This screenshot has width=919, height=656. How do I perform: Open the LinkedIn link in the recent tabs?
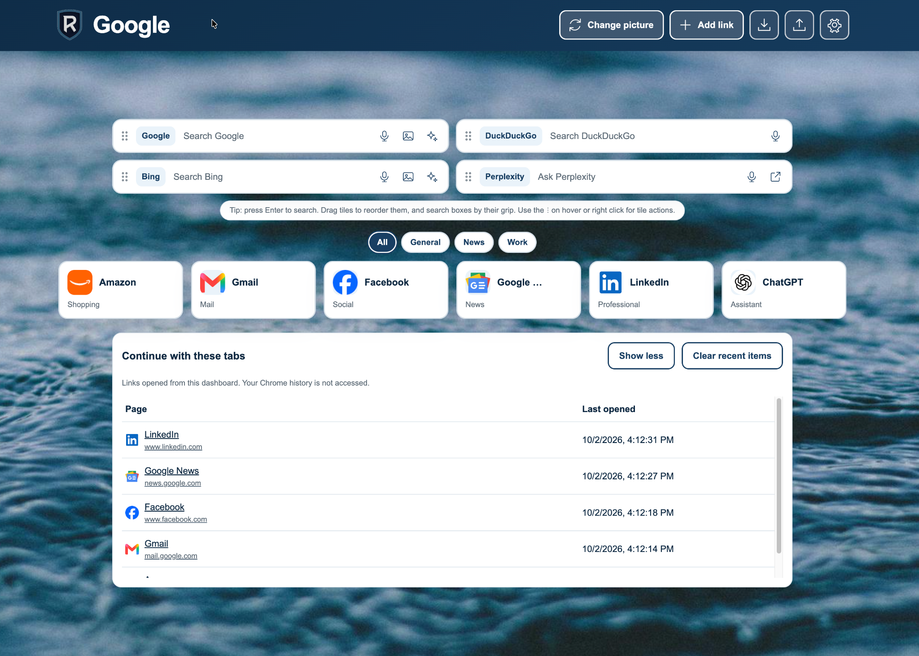tap(162, 434)
